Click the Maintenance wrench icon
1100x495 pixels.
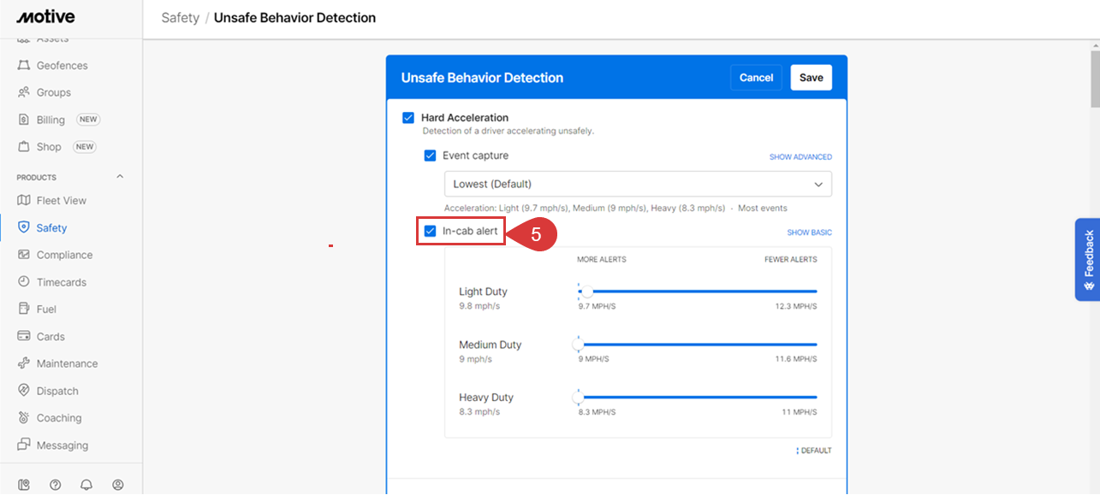pyautogui.click(x=24, y=364)
